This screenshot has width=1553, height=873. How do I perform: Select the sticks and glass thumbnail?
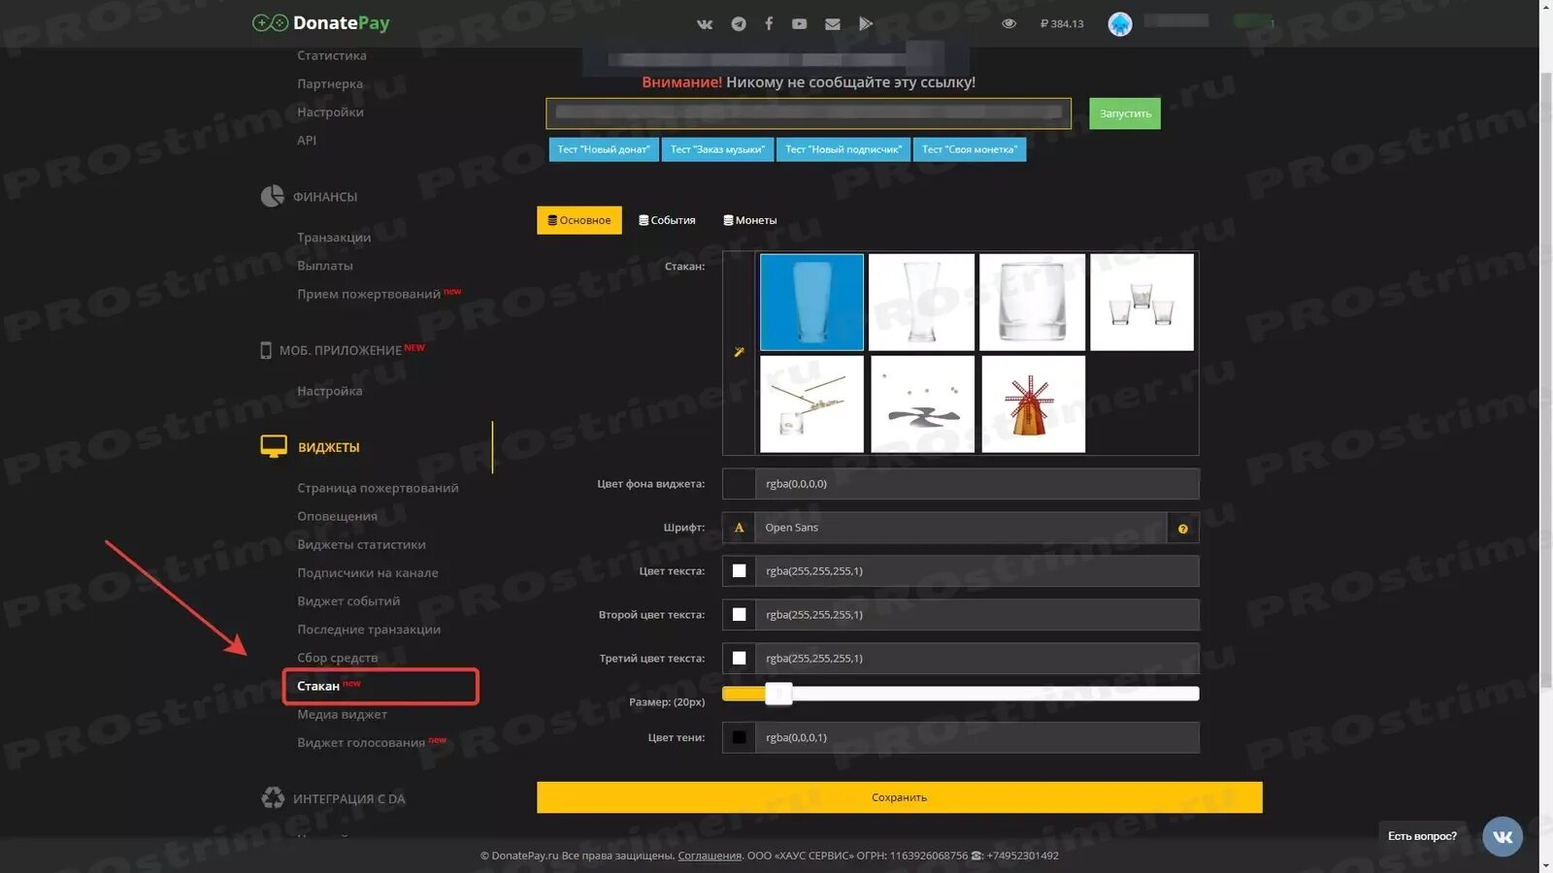coord(811,404)
